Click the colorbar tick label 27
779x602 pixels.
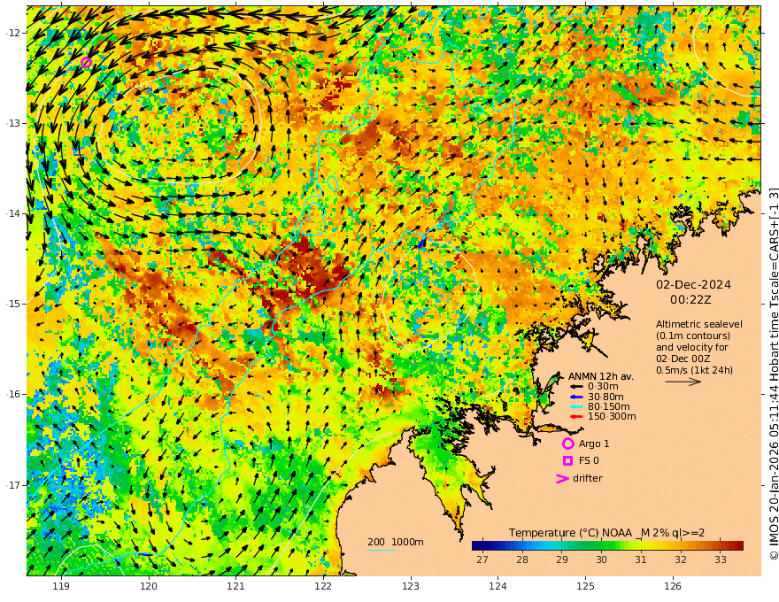coord(482,560)
